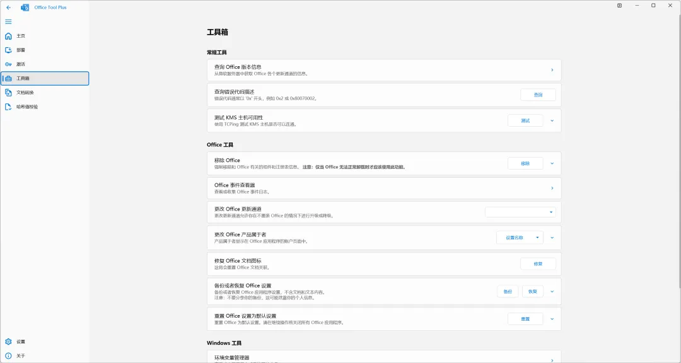
Task: Expand the 更改 Office 产品属于者 chevron
Action: click(552, 238)
